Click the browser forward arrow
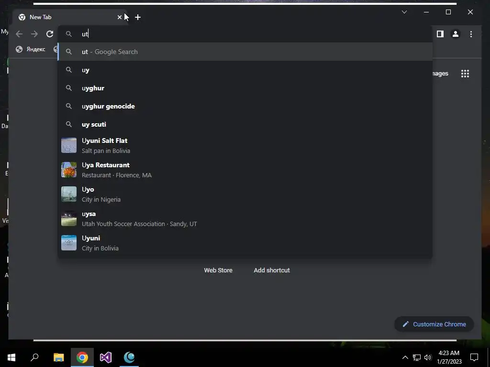The image size is (490, 367). (x=34, y=34)
